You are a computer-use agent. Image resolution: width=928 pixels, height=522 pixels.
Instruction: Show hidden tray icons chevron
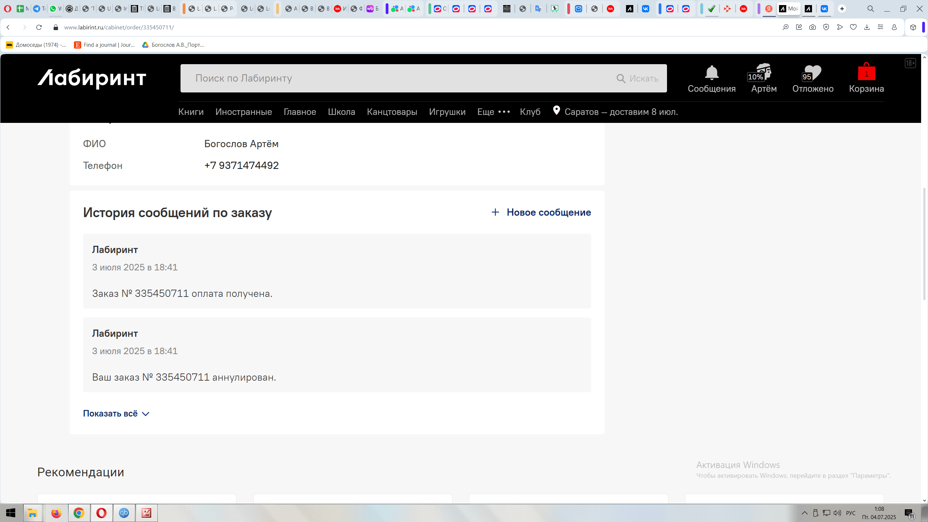[x=804, y=513]
